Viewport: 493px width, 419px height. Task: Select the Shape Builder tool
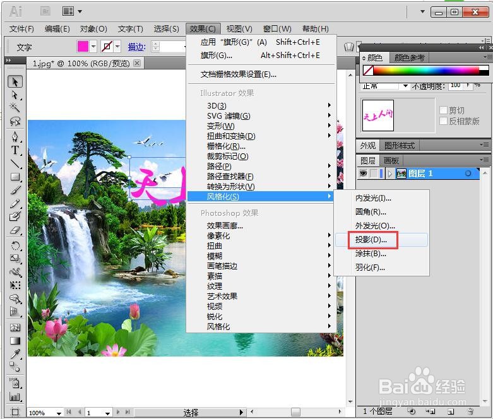(x=15, y=298)
